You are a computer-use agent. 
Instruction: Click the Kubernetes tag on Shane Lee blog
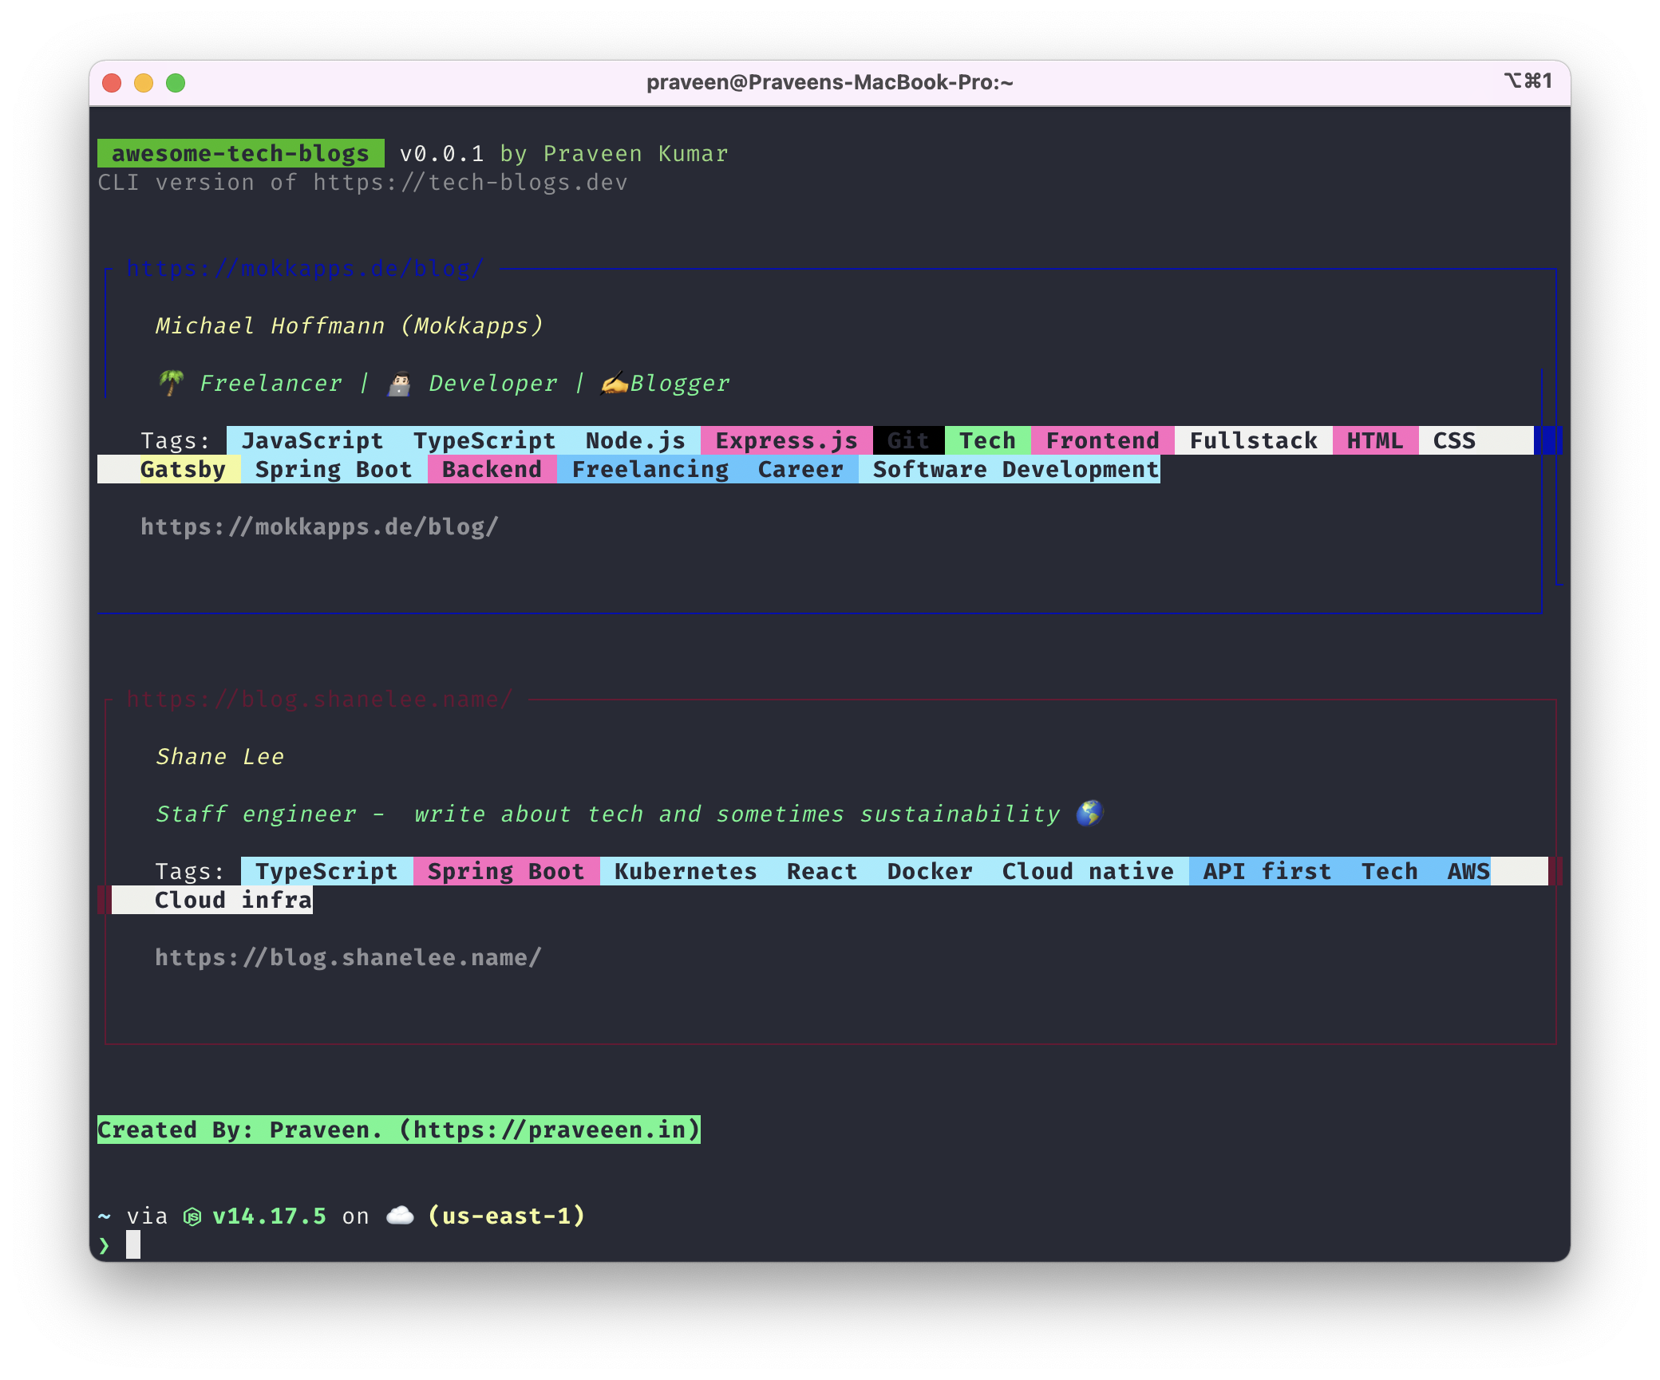[x=686, y=870]
